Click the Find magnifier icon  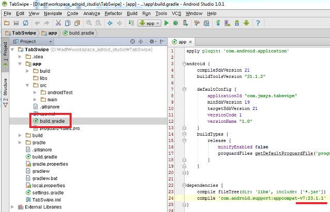89,23
